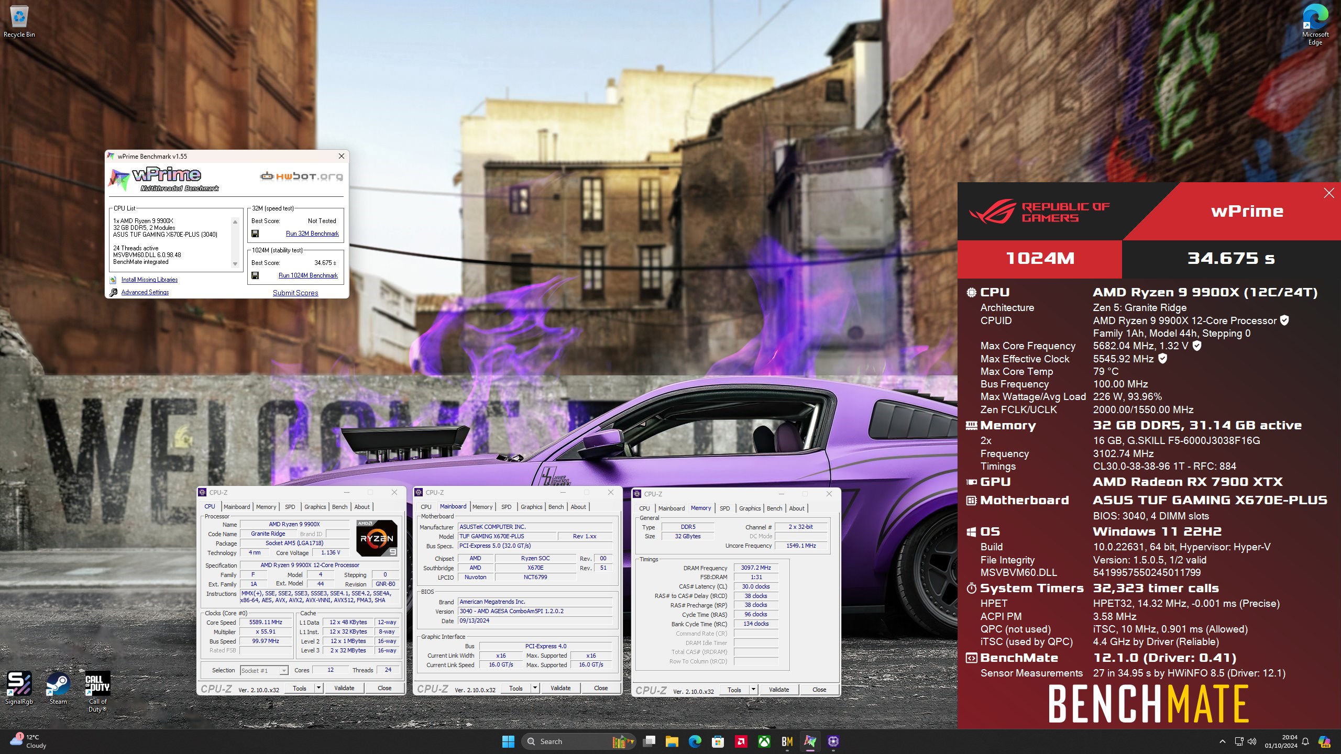
Task: Click the Install Missing Libraries icon
Action: (113, 280)
